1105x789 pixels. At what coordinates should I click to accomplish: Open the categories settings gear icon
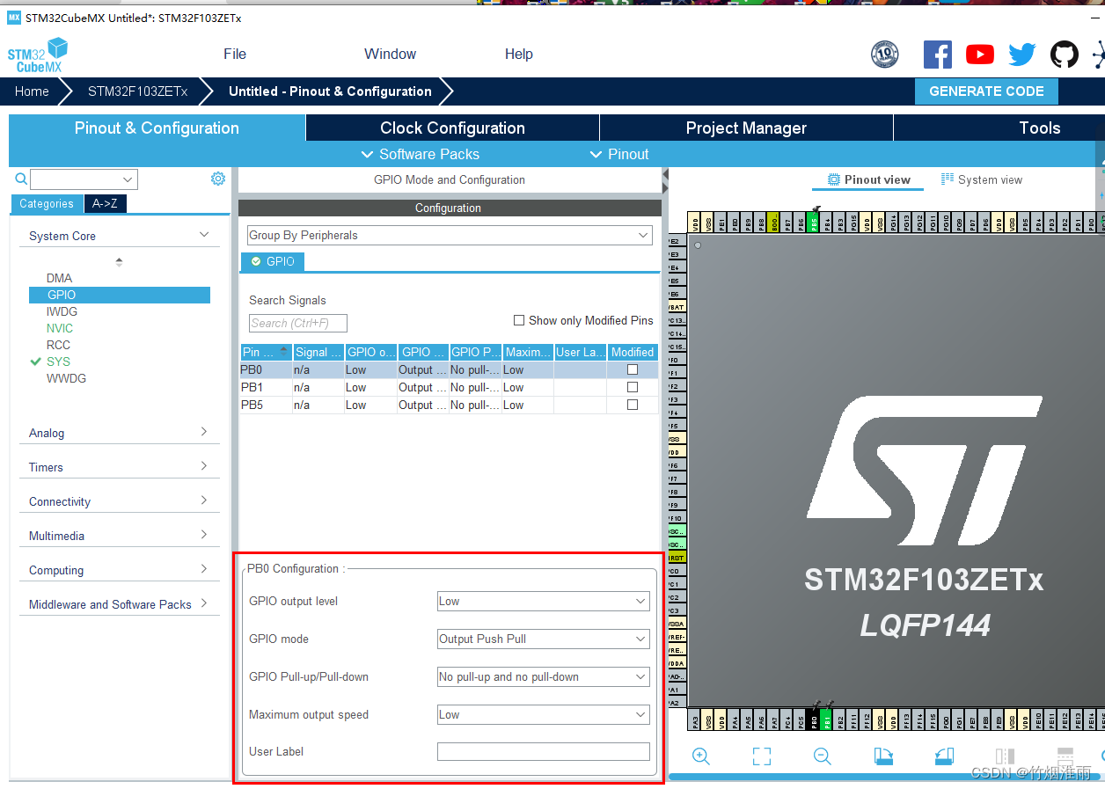point(218,179)
